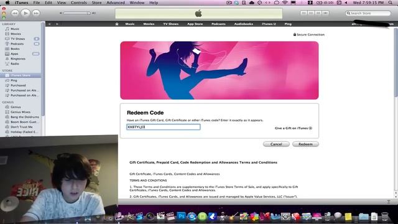Click the Spotlight search icon
Image resolution: width=398 pixels, height=224 pixels.
tap(391, 2)
